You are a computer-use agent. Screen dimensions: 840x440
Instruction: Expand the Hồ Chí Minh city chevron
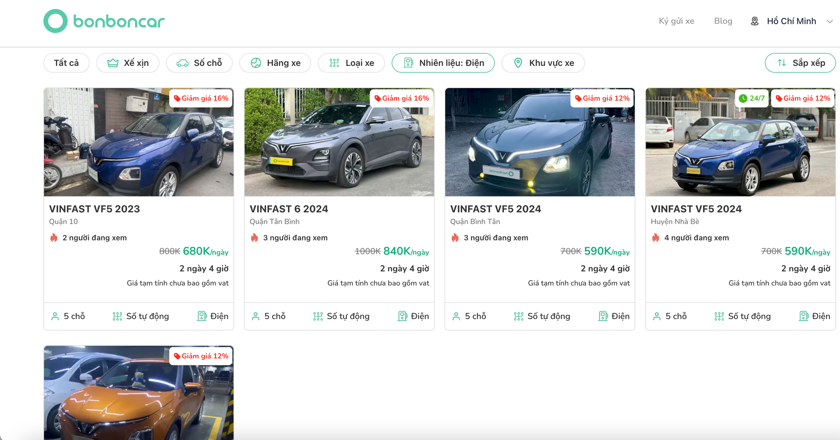tap(829, 21)
